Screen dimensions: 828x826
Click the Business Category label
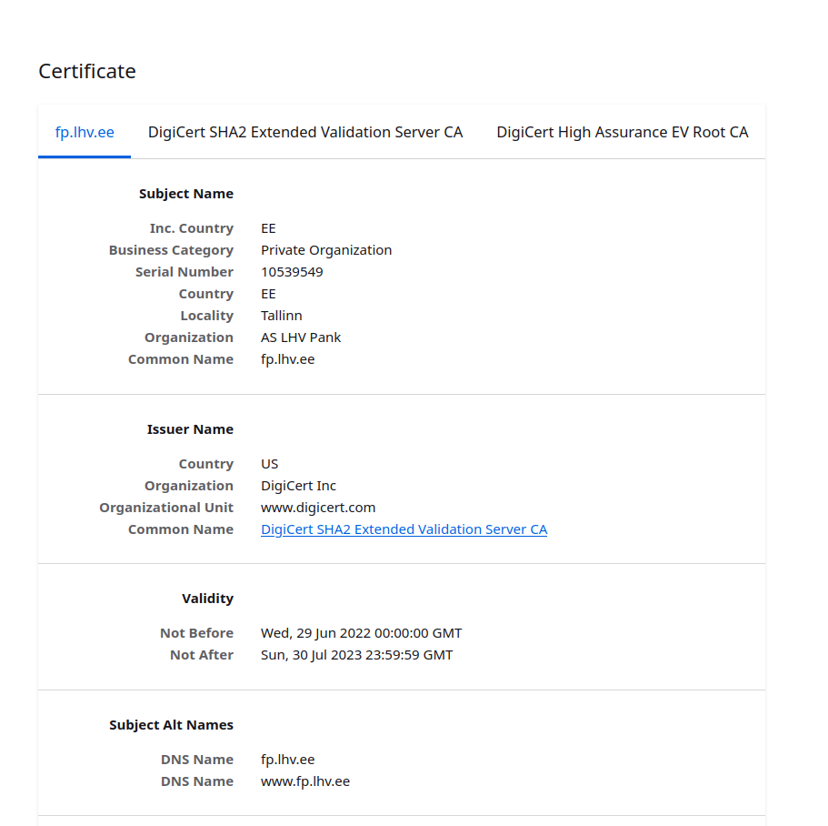(x=171, y=250)
